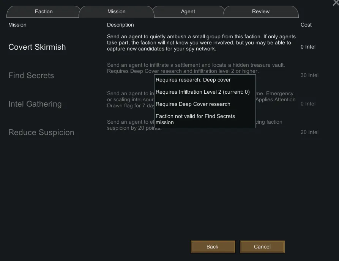The width and height of the screenshot is (339, 261).
Task: Click the Cost column header
Action: 306,25
